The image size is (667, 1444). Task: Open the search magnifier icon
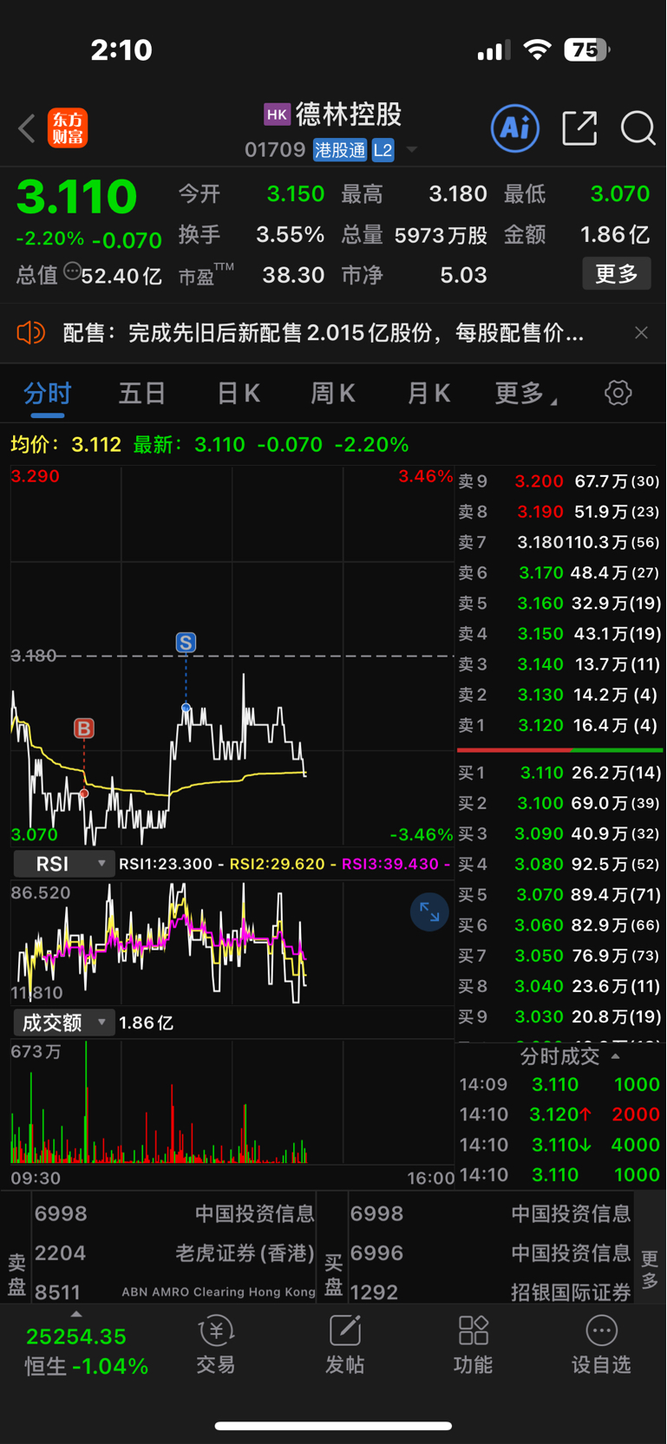coord(638,128)
